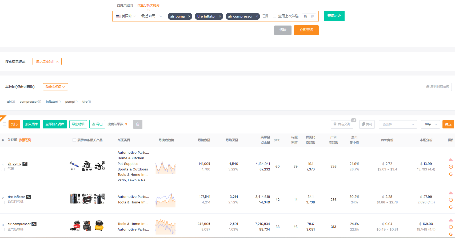The image size is (455, 238).
Task: Switch to the keyword mining tab
Action: [125, 5]
